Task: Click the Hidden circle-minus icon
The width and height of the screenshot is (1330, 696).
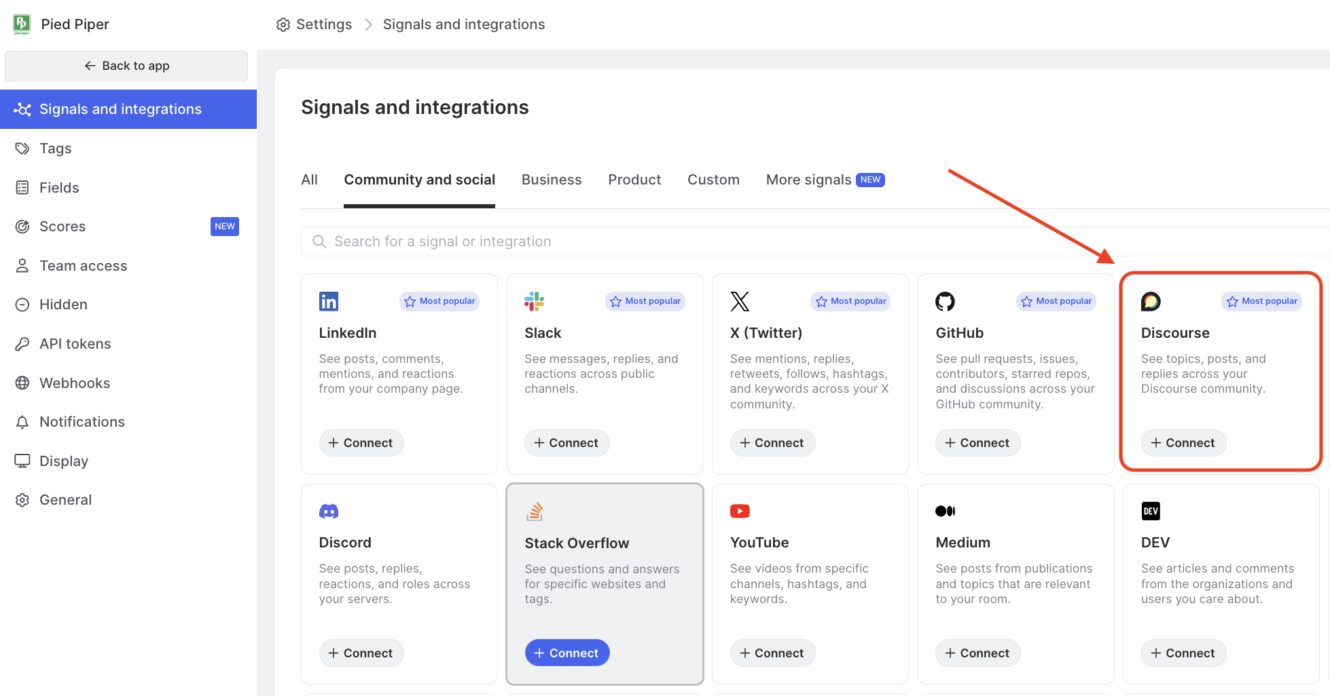Action: pyautogui.click(x=22, y=305)
